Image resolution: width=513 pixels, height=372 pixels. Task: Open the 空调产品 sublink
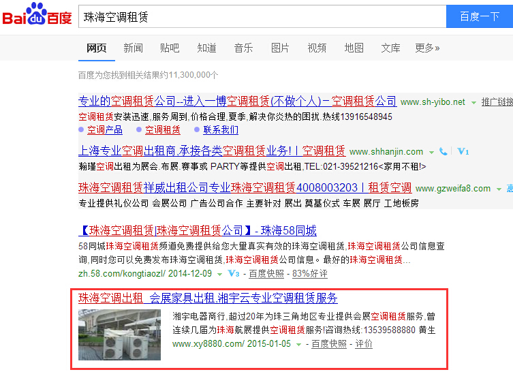[x=105, y=130]
